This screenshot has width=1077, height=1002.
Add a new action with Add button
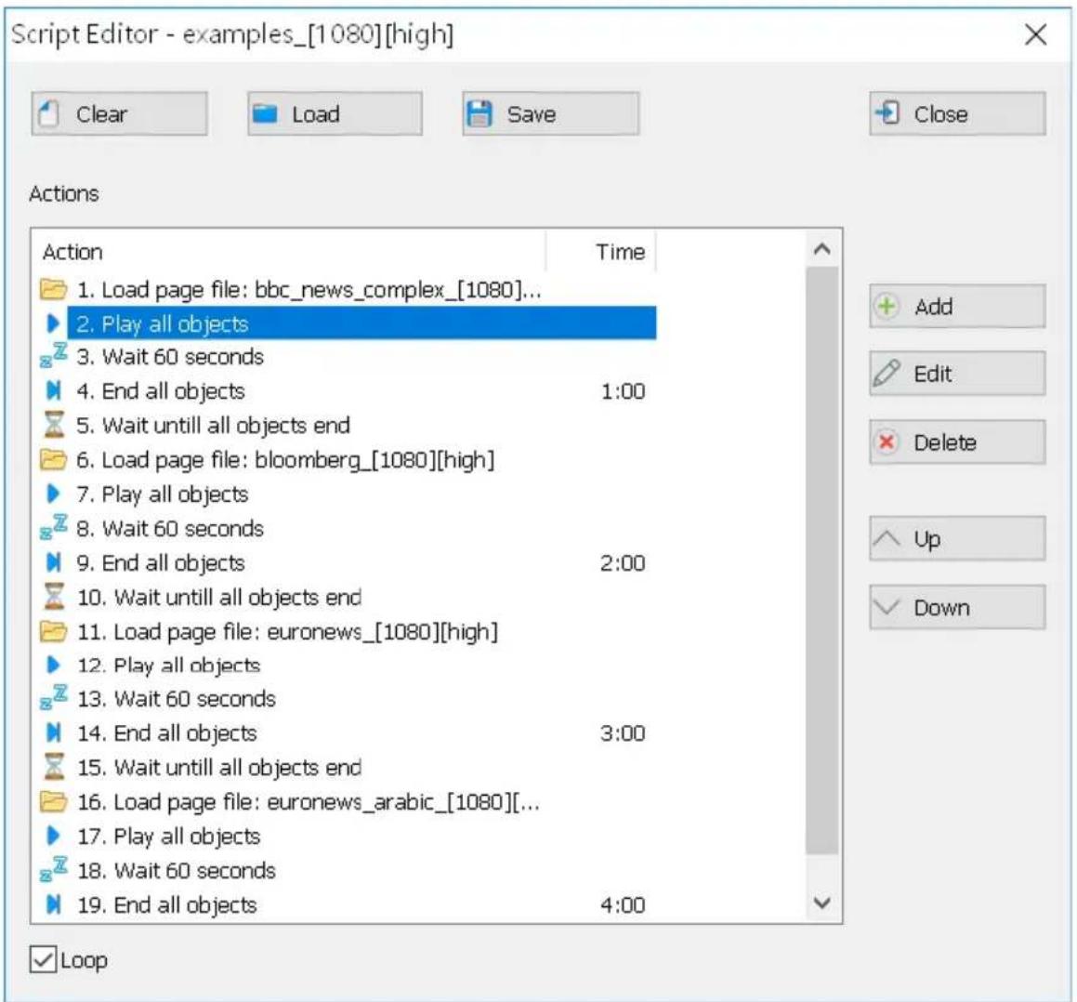click(x=957, y=307)
